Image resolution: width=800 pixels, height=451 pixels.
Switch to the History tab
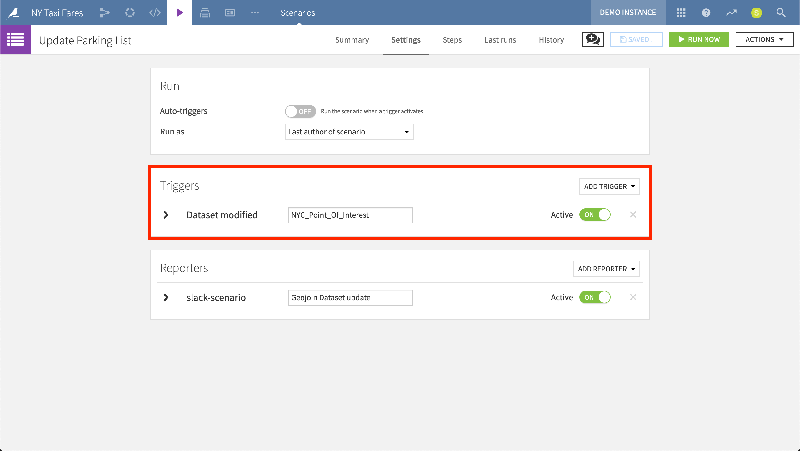(551, 40)
